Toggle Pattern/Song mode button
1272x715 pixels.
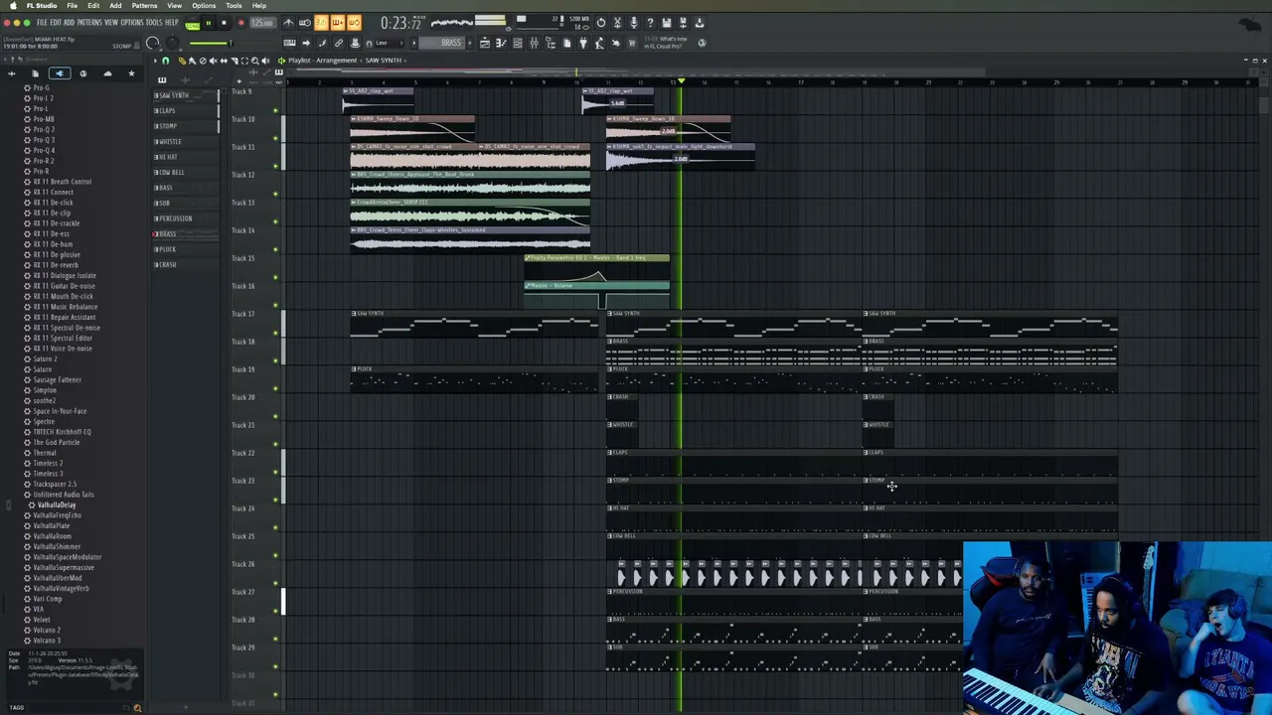click(193, 23)
